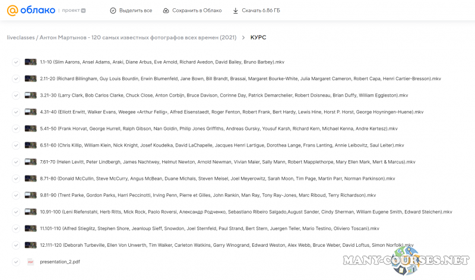Screen dimensions: 475x280
Task: Click video thumbnail of 1.1-10 file
Action: [31, 62]
